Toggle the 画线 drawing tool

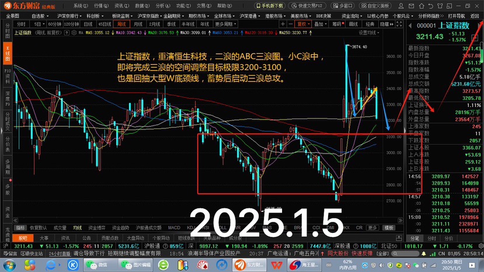[353, 24]
